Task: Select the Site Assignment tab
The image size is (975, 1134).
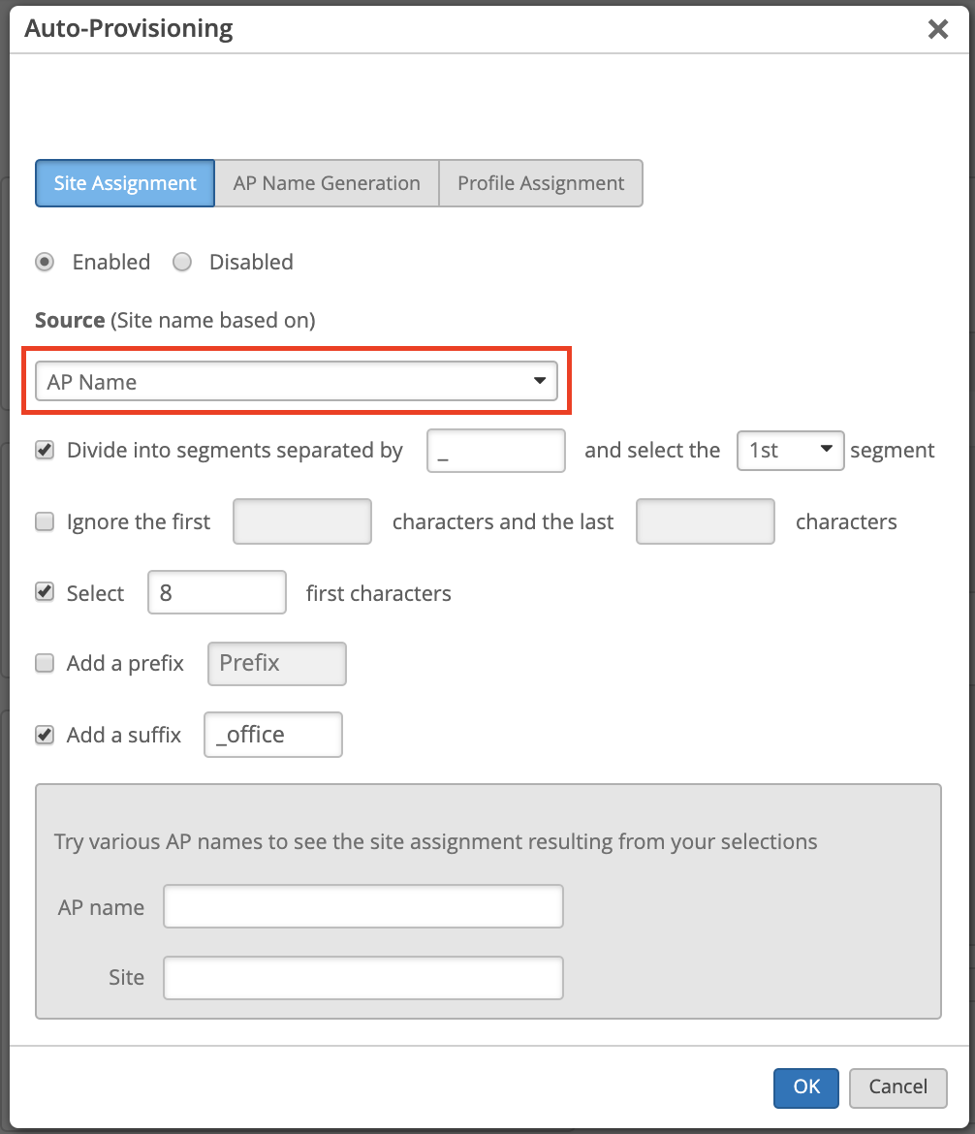Action: pos(125,183)
